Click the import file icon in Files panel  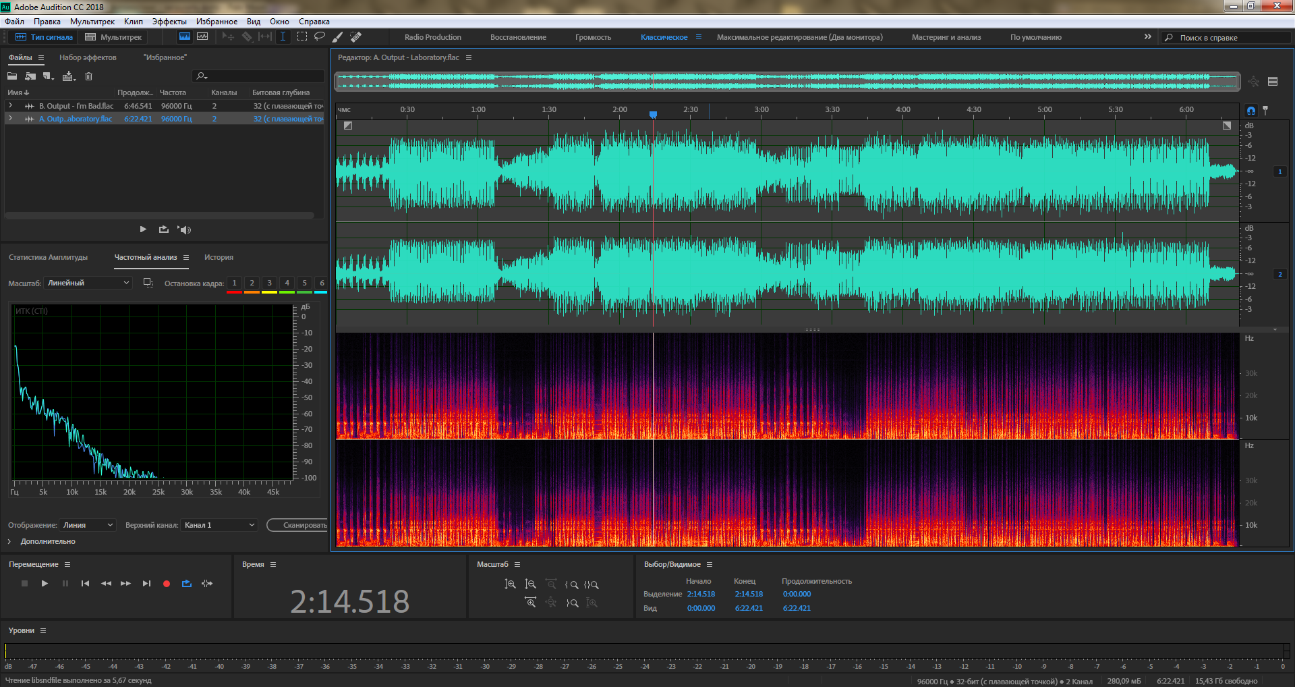coord(30,76)
